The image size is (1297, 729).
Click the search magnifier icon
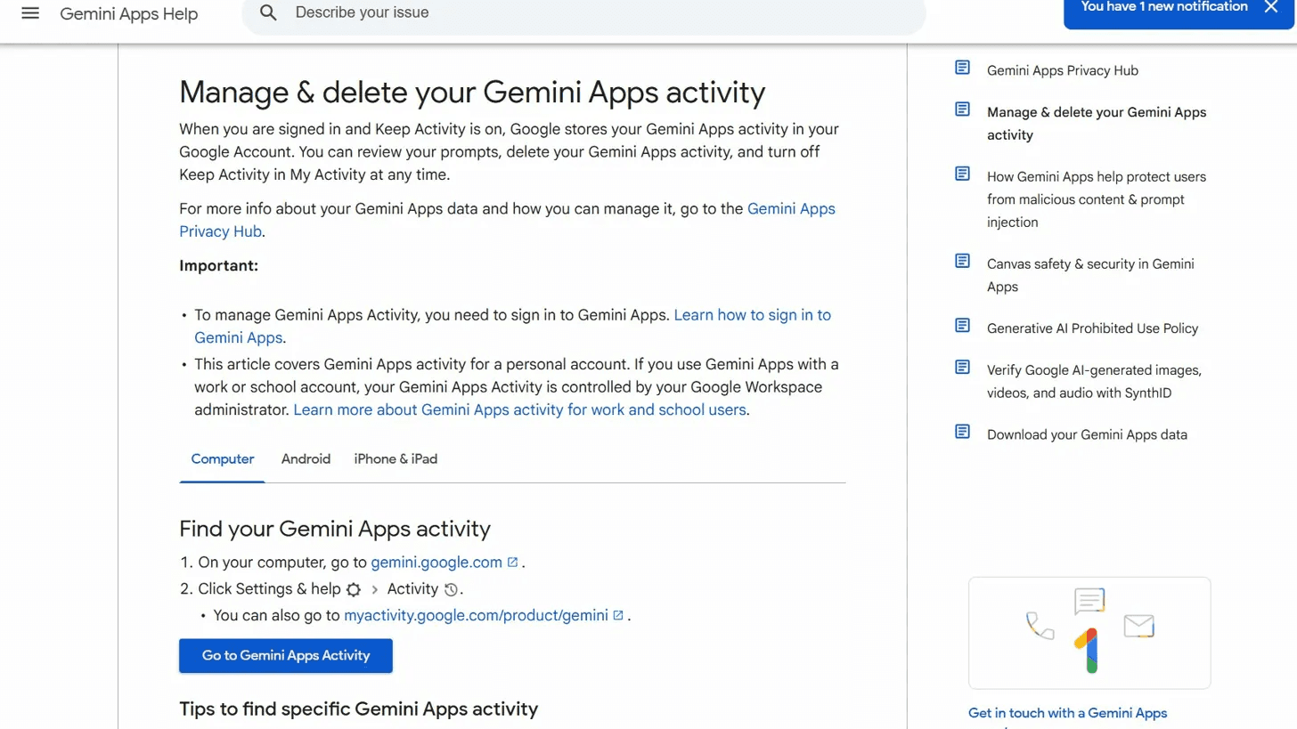tap(268, 12)
